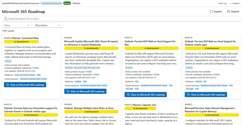Click DoD tag in Outlook Mac card

137,89
